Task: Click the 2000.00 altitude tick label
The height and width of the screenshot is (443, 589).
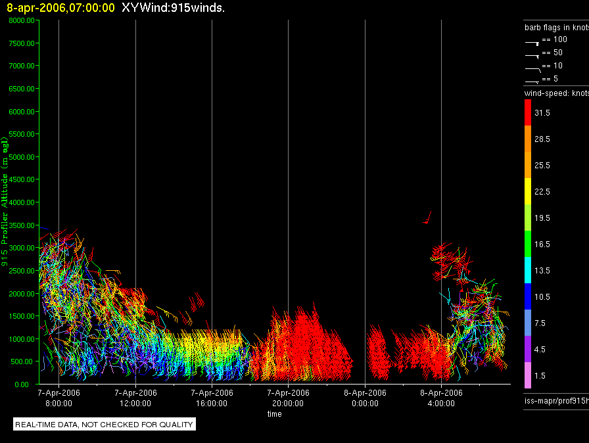Action: click(22, 294)
